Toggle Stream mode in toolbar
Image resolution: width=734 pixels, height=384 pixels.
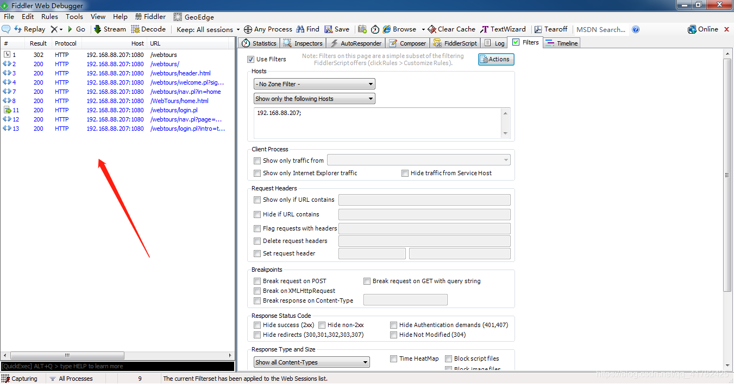point(110,29)
